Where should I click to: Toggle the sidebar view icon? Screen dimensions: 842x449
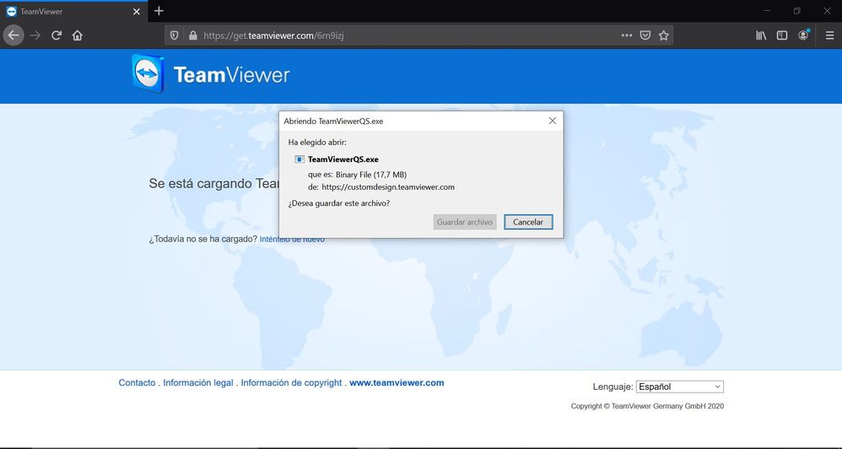(782, 35)
